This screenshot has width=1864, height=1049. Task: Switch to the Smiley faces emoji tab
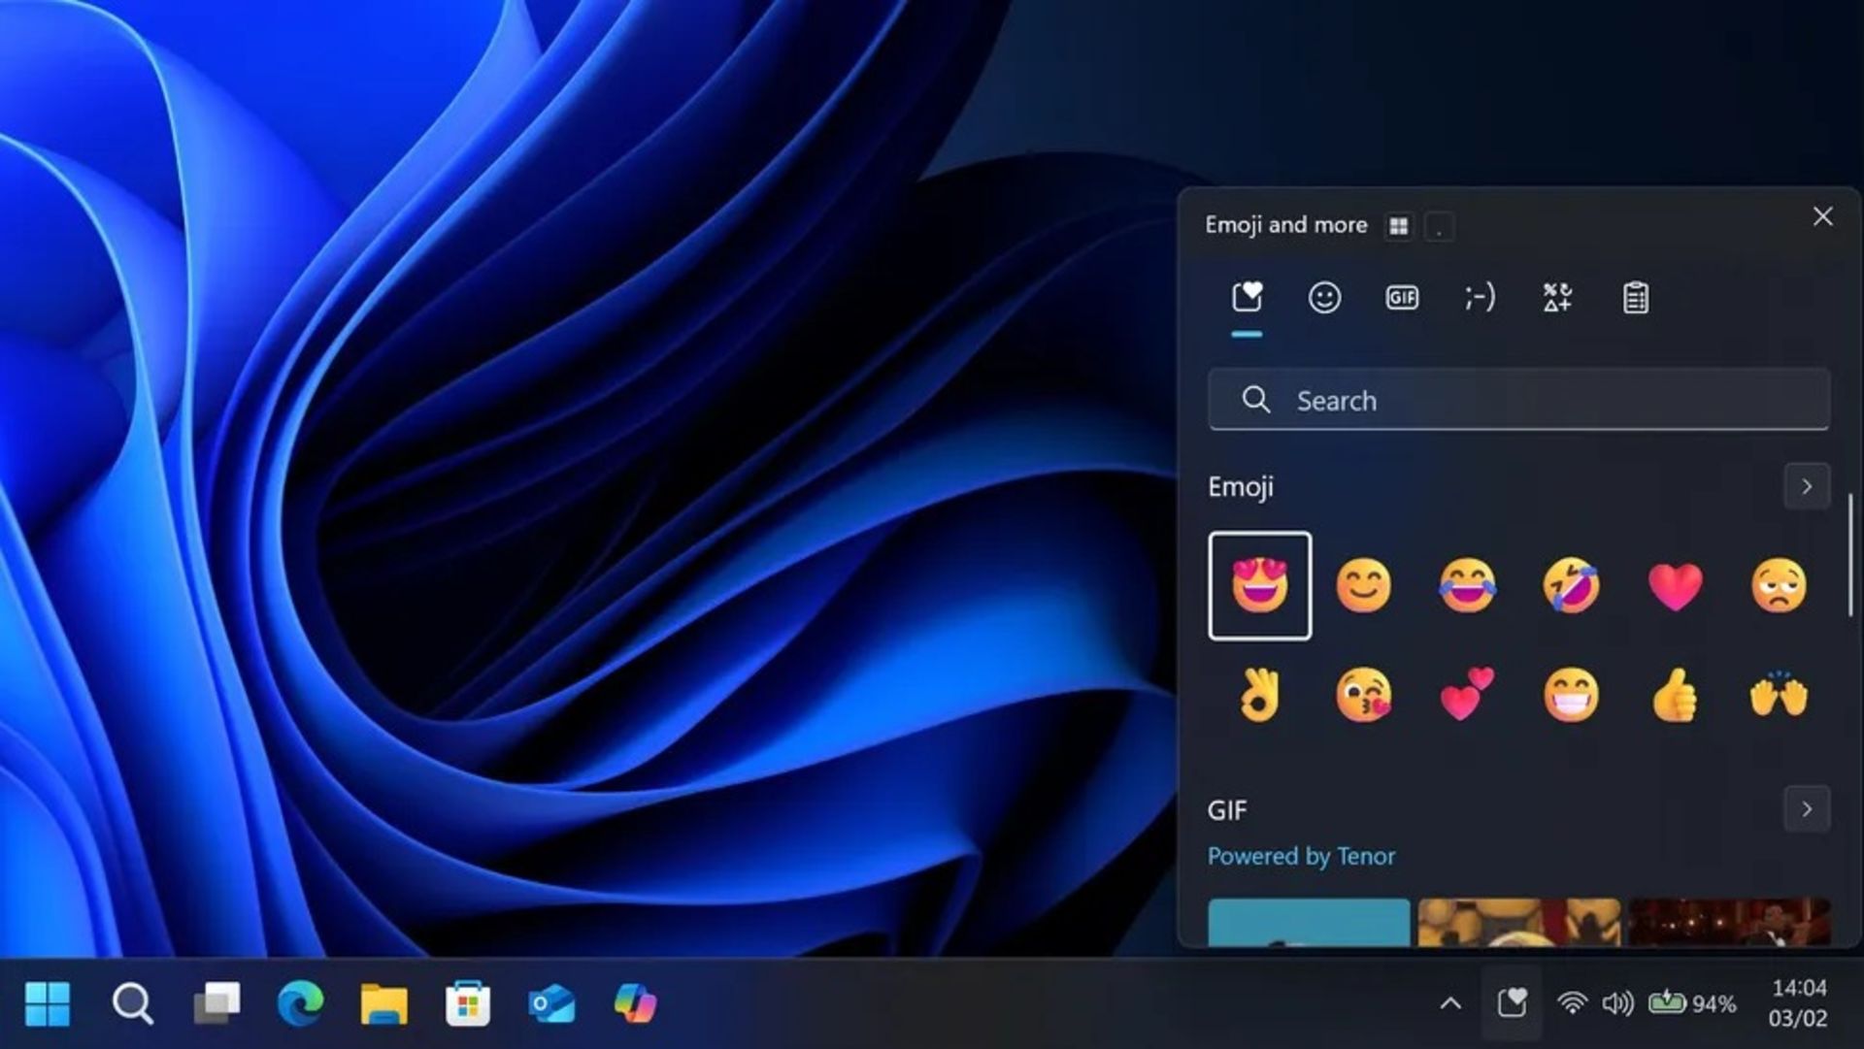tap(1324, 297)
